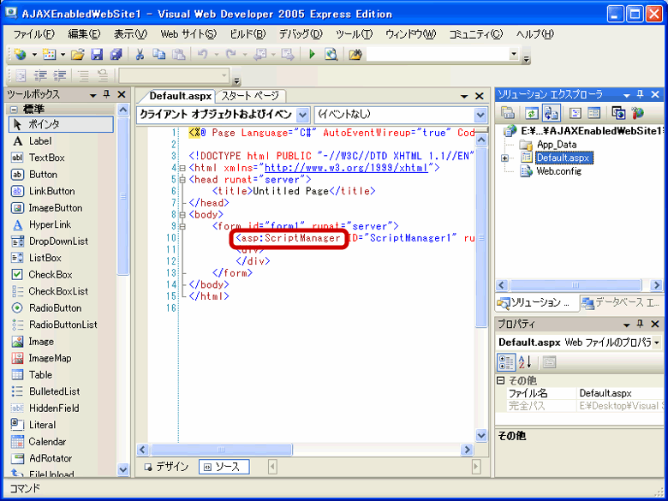Screen dimensions: 668x501
Task: Open the 編集(E) menu
Action: point(84,34)
